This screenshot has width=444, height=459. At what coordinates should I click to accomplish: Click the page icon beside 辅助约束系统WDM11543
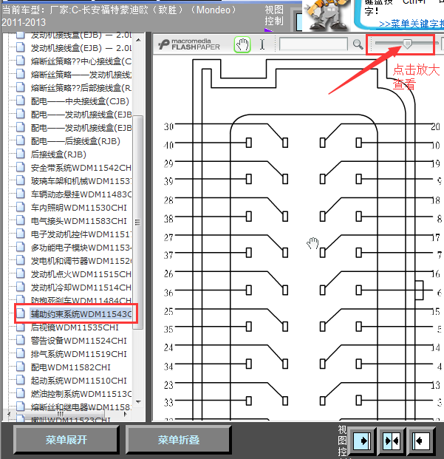[21, 313]
